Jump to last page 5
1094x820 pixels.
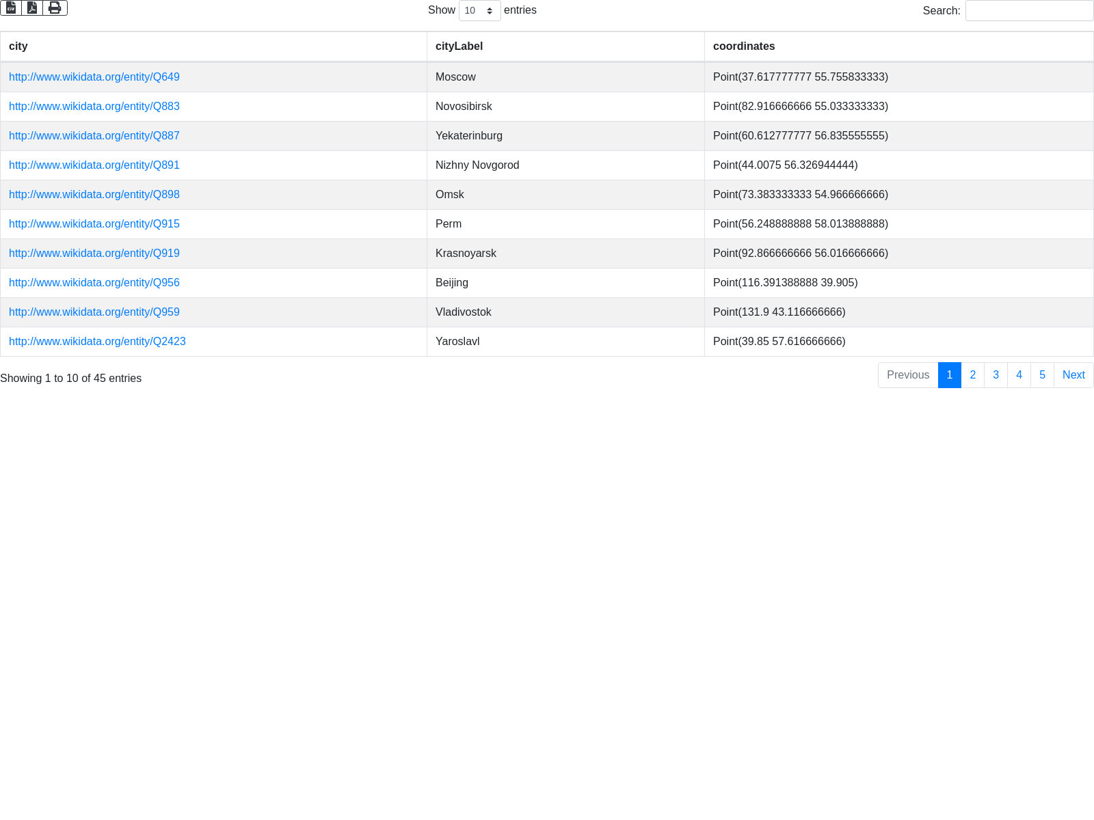tap(1042, 375)
